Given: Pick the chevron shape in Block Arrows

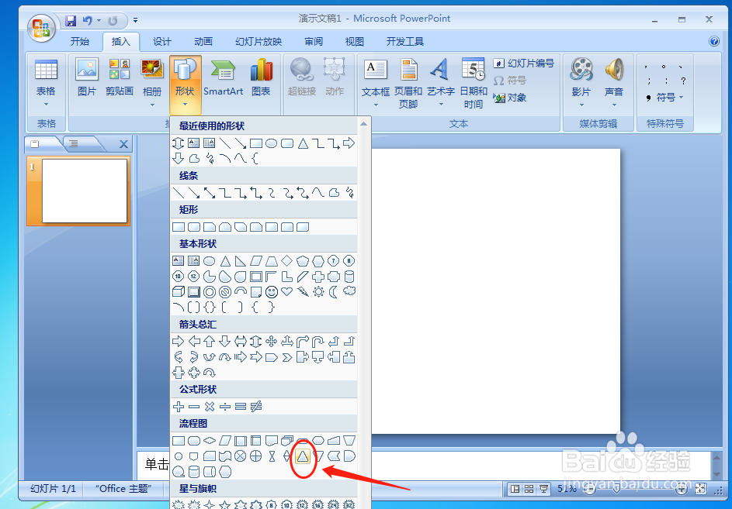Looking at the screenshot, I should [286, 357].
